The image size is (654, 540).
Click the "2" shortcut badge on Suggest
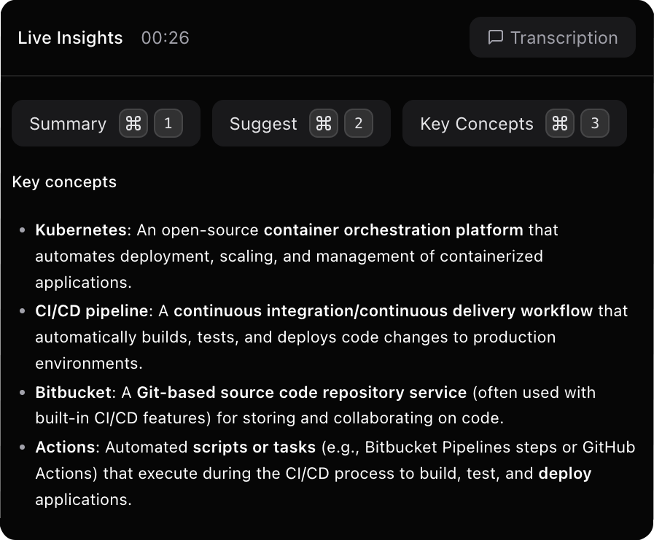(359, 124)
